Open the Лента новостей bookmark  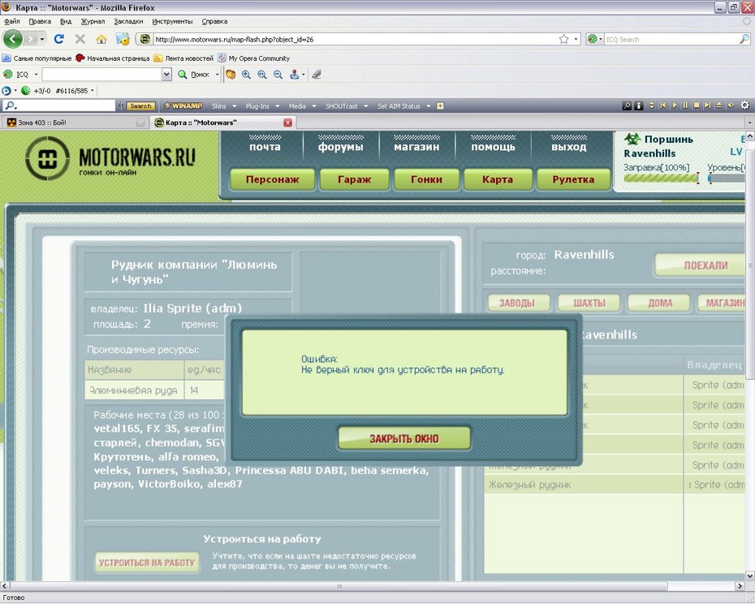(x=183, y=58)
